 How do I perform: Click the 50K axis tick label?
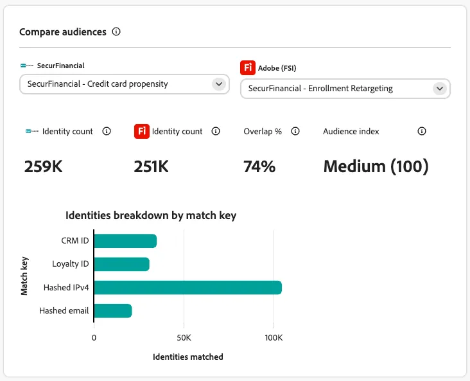pos(184,338)
